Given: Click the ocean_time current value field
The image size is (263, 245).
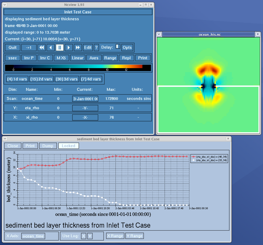Looking at the screenshot, I should 85,99.
